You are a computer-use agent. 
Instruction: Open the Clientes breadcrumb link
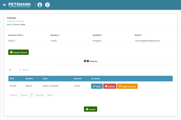pyautogui.click(x=16, y=24)
